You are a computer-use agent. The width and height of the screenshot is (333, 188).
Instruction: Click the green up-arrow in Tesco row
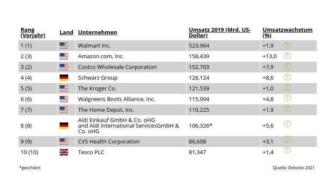[x=288, y=150]
